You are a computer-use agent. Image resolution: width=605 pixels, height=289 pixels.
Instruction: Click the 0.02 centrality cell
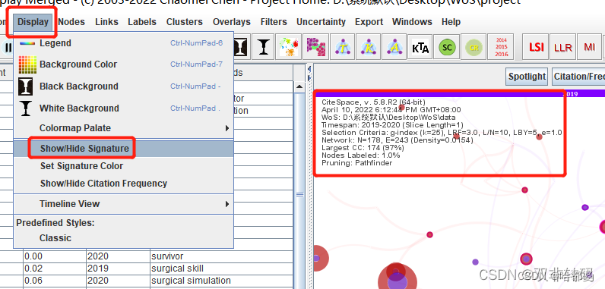click(x=55, y=269)
